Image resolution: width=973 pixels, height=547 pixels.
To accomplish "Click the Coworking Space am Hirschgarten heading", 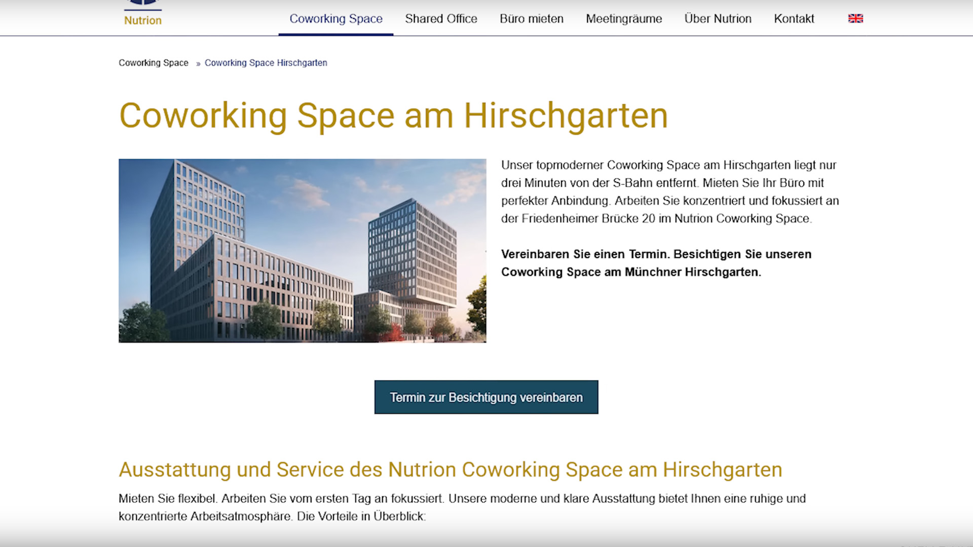I will (x=393, y=116).
